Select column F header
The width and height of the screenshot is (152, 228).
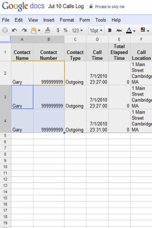[141, 40]
